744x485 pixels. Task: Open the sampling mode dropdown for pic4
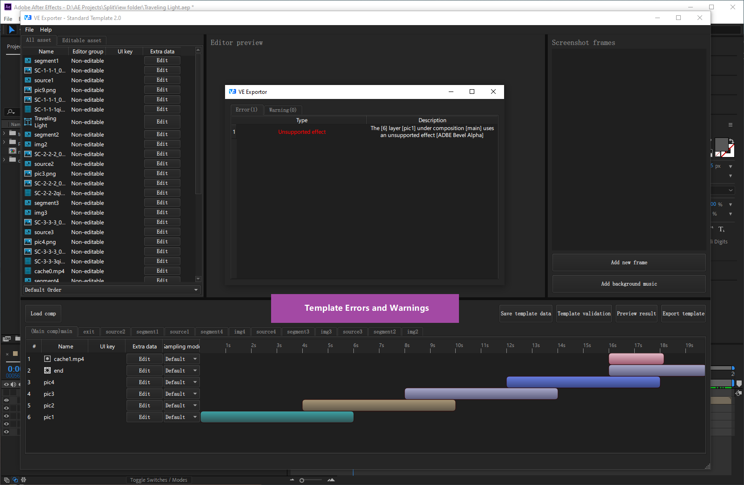(x=181, y=382)
